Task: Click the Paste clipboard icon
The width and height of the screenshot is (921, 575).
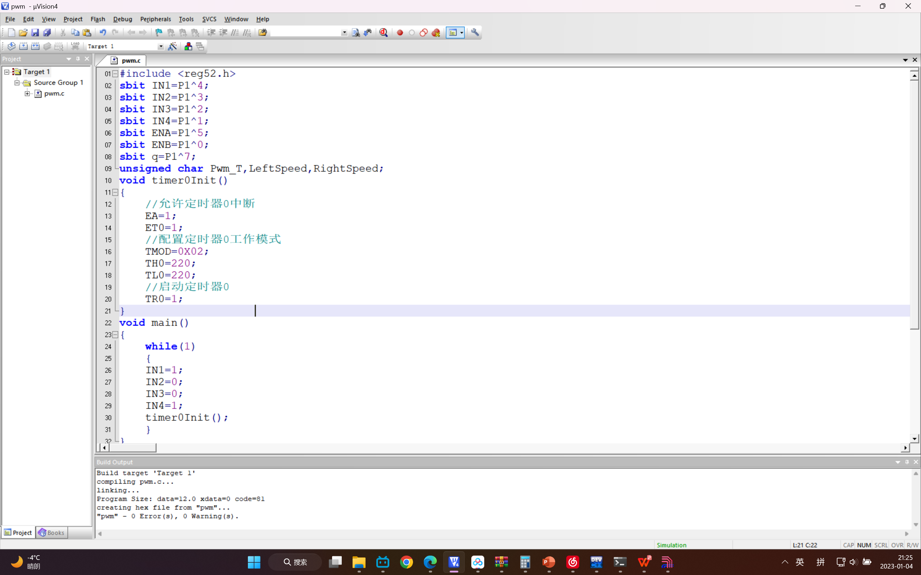Action: tap(87, 33)
